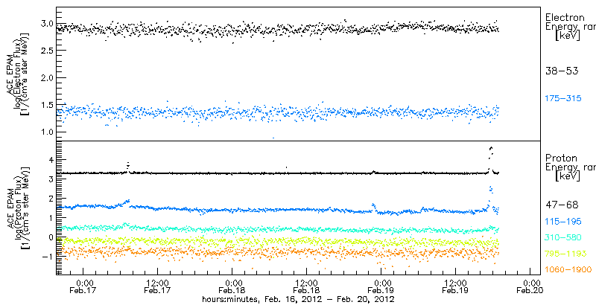Click the 47-68 proton energy legend label
Viewport: 596px width, 305px height.
point(562,205)
